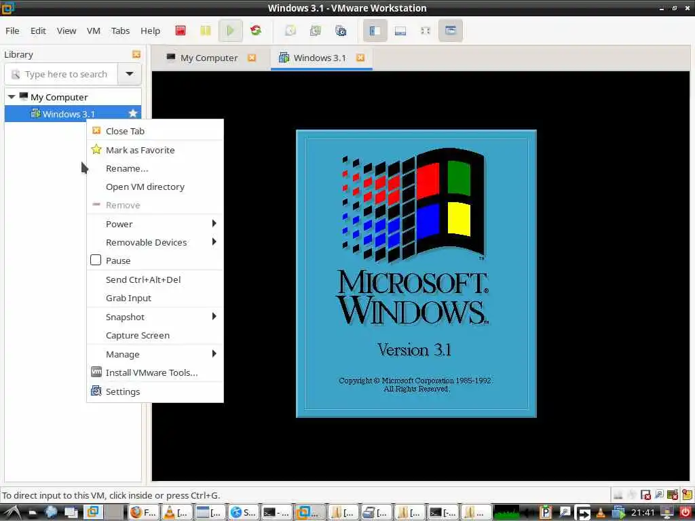695x521 pixels.
Task: Click the take snapshot clock icon
Action: (290, 31)
